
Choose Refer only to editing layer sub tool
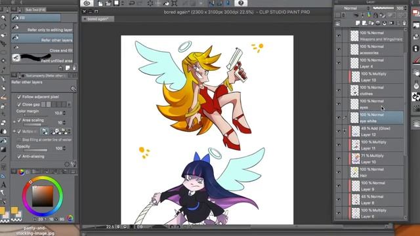click(x=42, y=28)
